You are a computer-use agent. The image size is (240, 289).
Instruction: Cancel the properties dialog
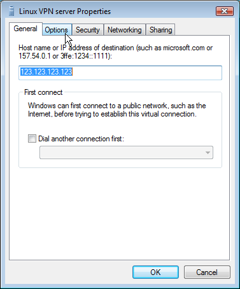click(207, 272)
